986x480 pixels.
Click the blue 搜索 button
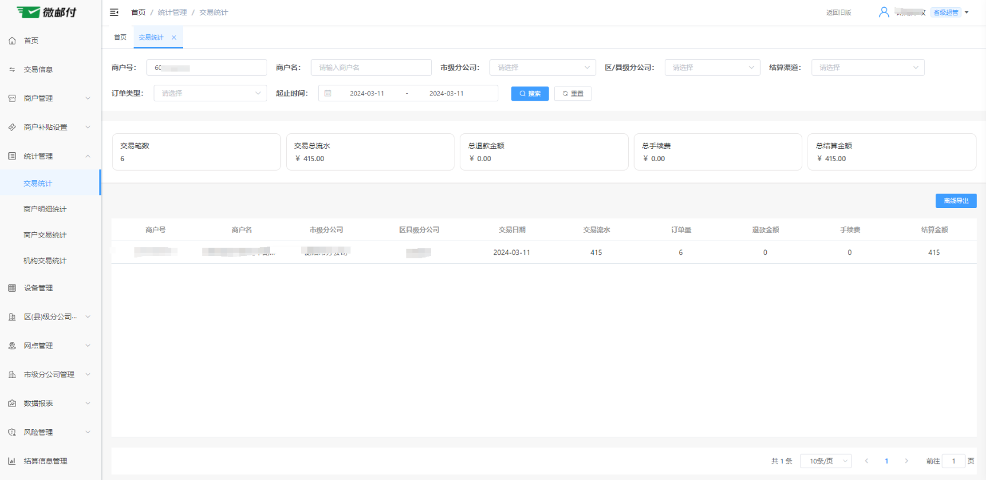point(530,94)
